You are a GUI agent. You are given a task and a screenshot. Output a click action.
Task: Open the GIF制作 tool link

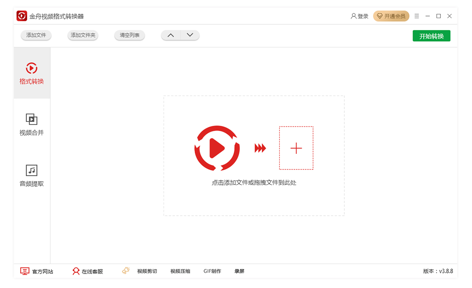(x=212, y=271)
